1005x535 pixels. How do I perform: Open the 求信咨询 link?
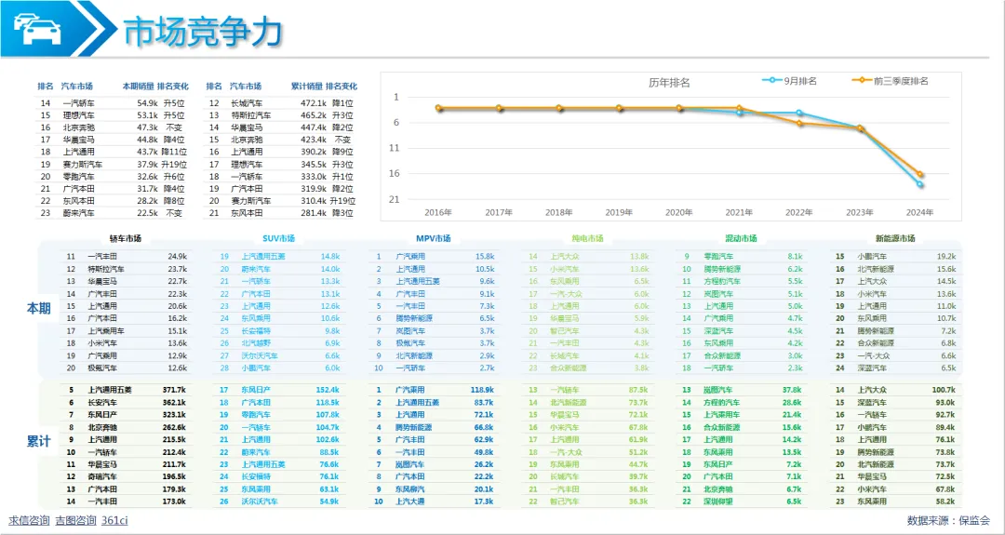29,520
